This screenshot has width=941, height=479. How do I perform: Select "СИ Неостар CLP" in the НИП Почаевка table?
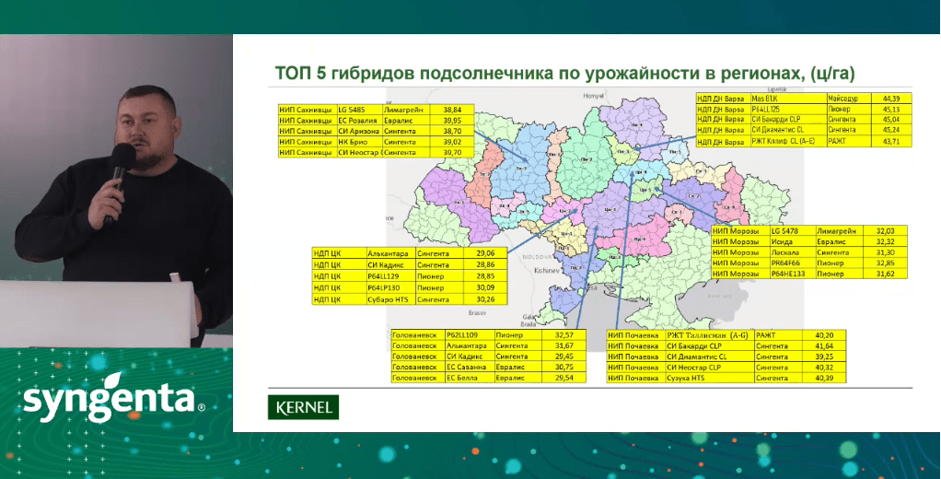click(x=709, y=368)
